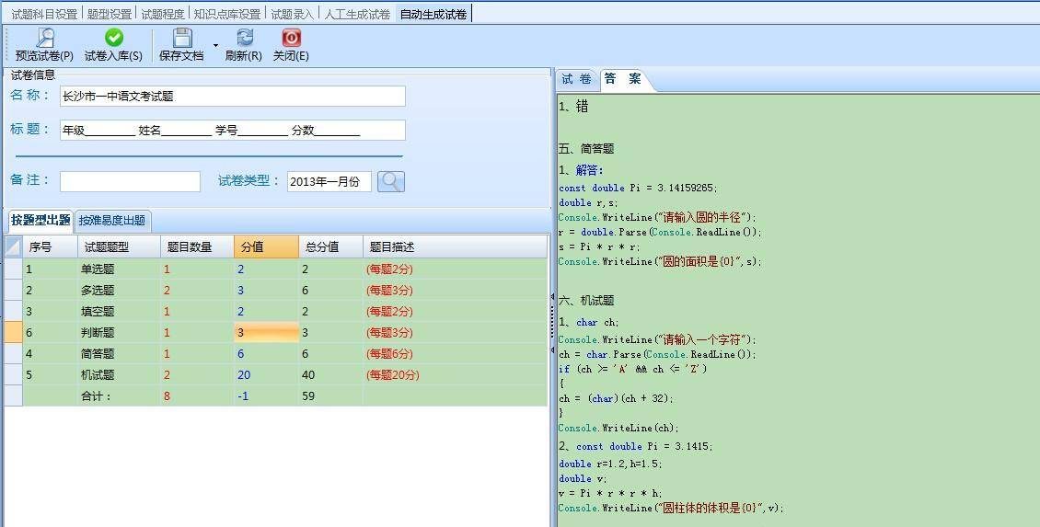Open the 试卷 tab in right panel
This screenshot has width=1040, height=527.
pyautogui.click(x=577, y=79)
